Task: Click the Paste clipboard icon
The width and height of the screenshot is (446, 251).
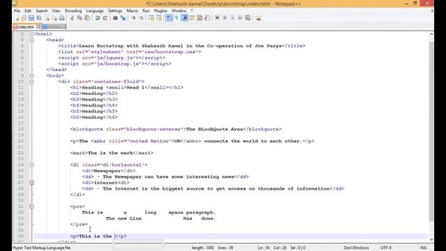Action: tap(87, 18)
